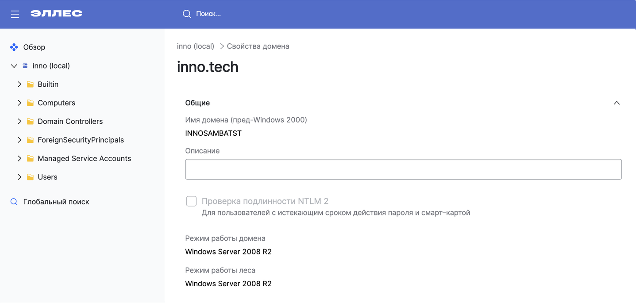Toggle NTLM 2 authentication for smart-card users
This screenshot has width=636, height=303.
[x=191, y=201]
